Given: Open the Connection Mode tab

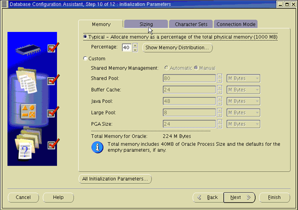Looking at the screenshot, I should coord(236,24).
